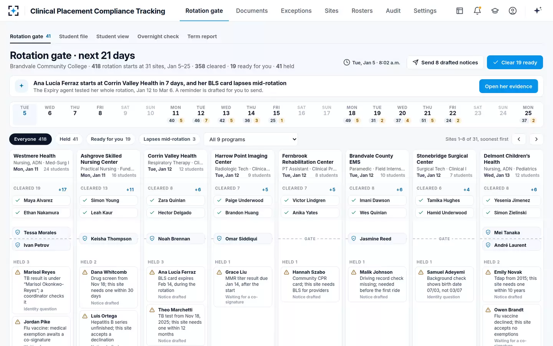Go to previous sites page chevron
This screenshot has height=346, width=553.
519,139
